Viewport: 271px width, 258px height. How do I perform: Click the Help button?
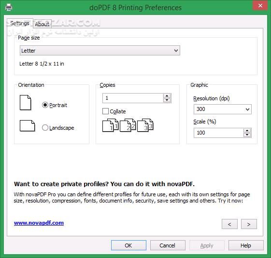pyautogui.click(x=246, y=245)
